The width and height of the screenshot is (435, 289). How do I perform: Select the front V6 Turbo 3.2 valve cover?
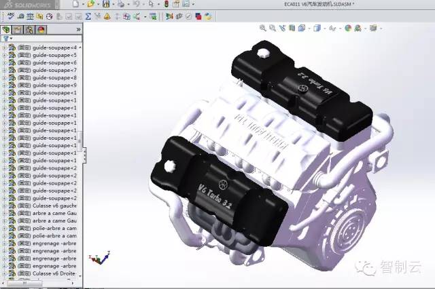pos(219,191)
